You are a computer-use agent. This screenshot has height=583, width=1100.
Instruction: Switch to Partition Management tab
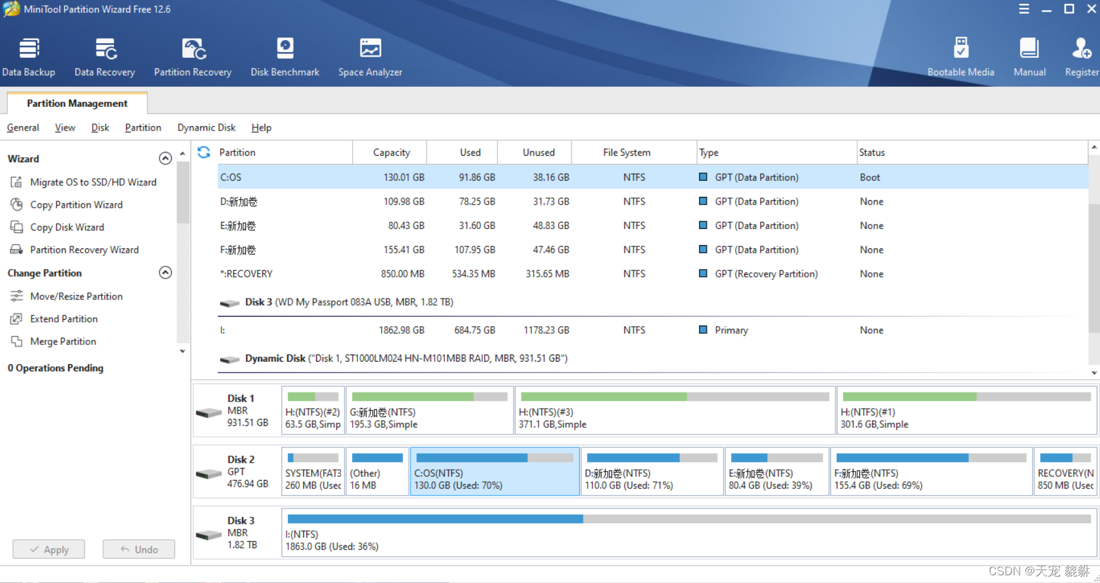(77, 103)
